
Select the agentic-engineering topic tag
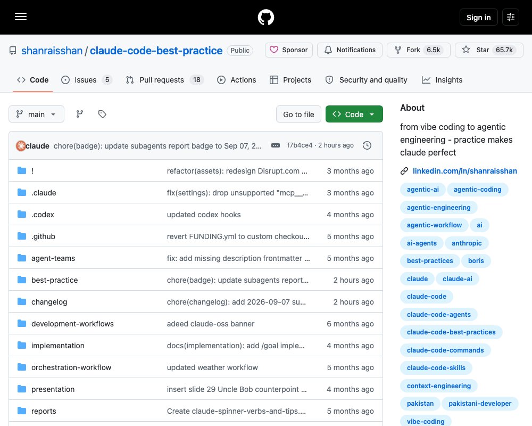pos(439,208)
